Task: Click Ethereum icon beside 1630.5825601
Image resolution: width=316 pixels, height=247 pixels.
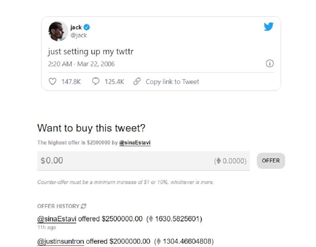Action: [x=151, y=219]
